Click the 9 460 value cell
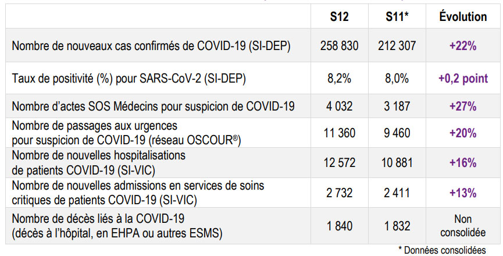 coord(397,133)
